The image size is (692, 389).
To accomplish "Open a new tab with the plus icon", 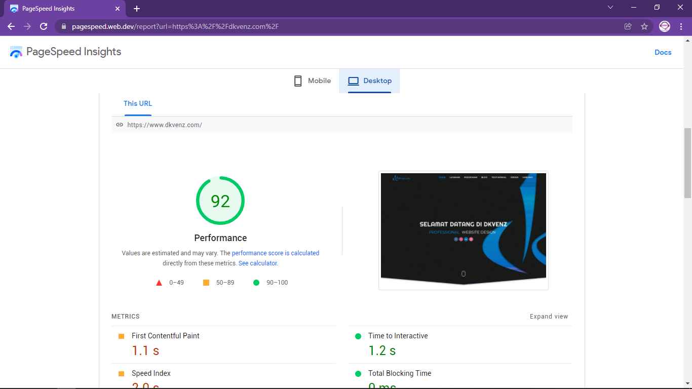I will [137, 9].
